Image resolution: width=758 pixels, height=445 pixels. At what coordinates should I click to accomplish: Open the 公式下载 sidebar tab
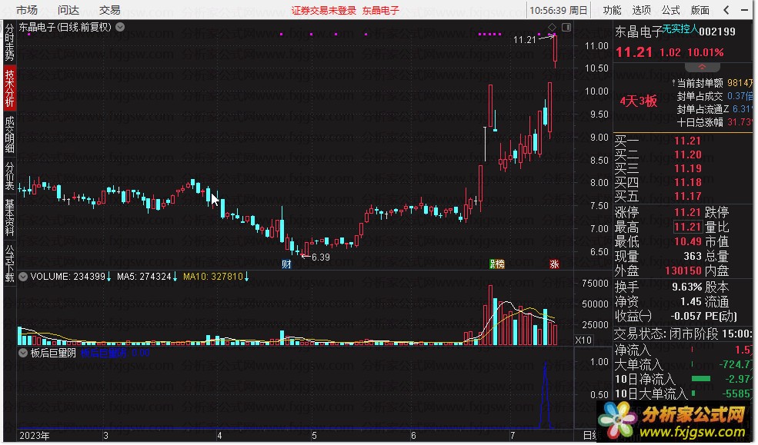[10, 263]
